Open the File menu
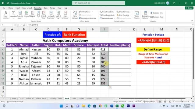195x109 pixels. tap(4, 8)
